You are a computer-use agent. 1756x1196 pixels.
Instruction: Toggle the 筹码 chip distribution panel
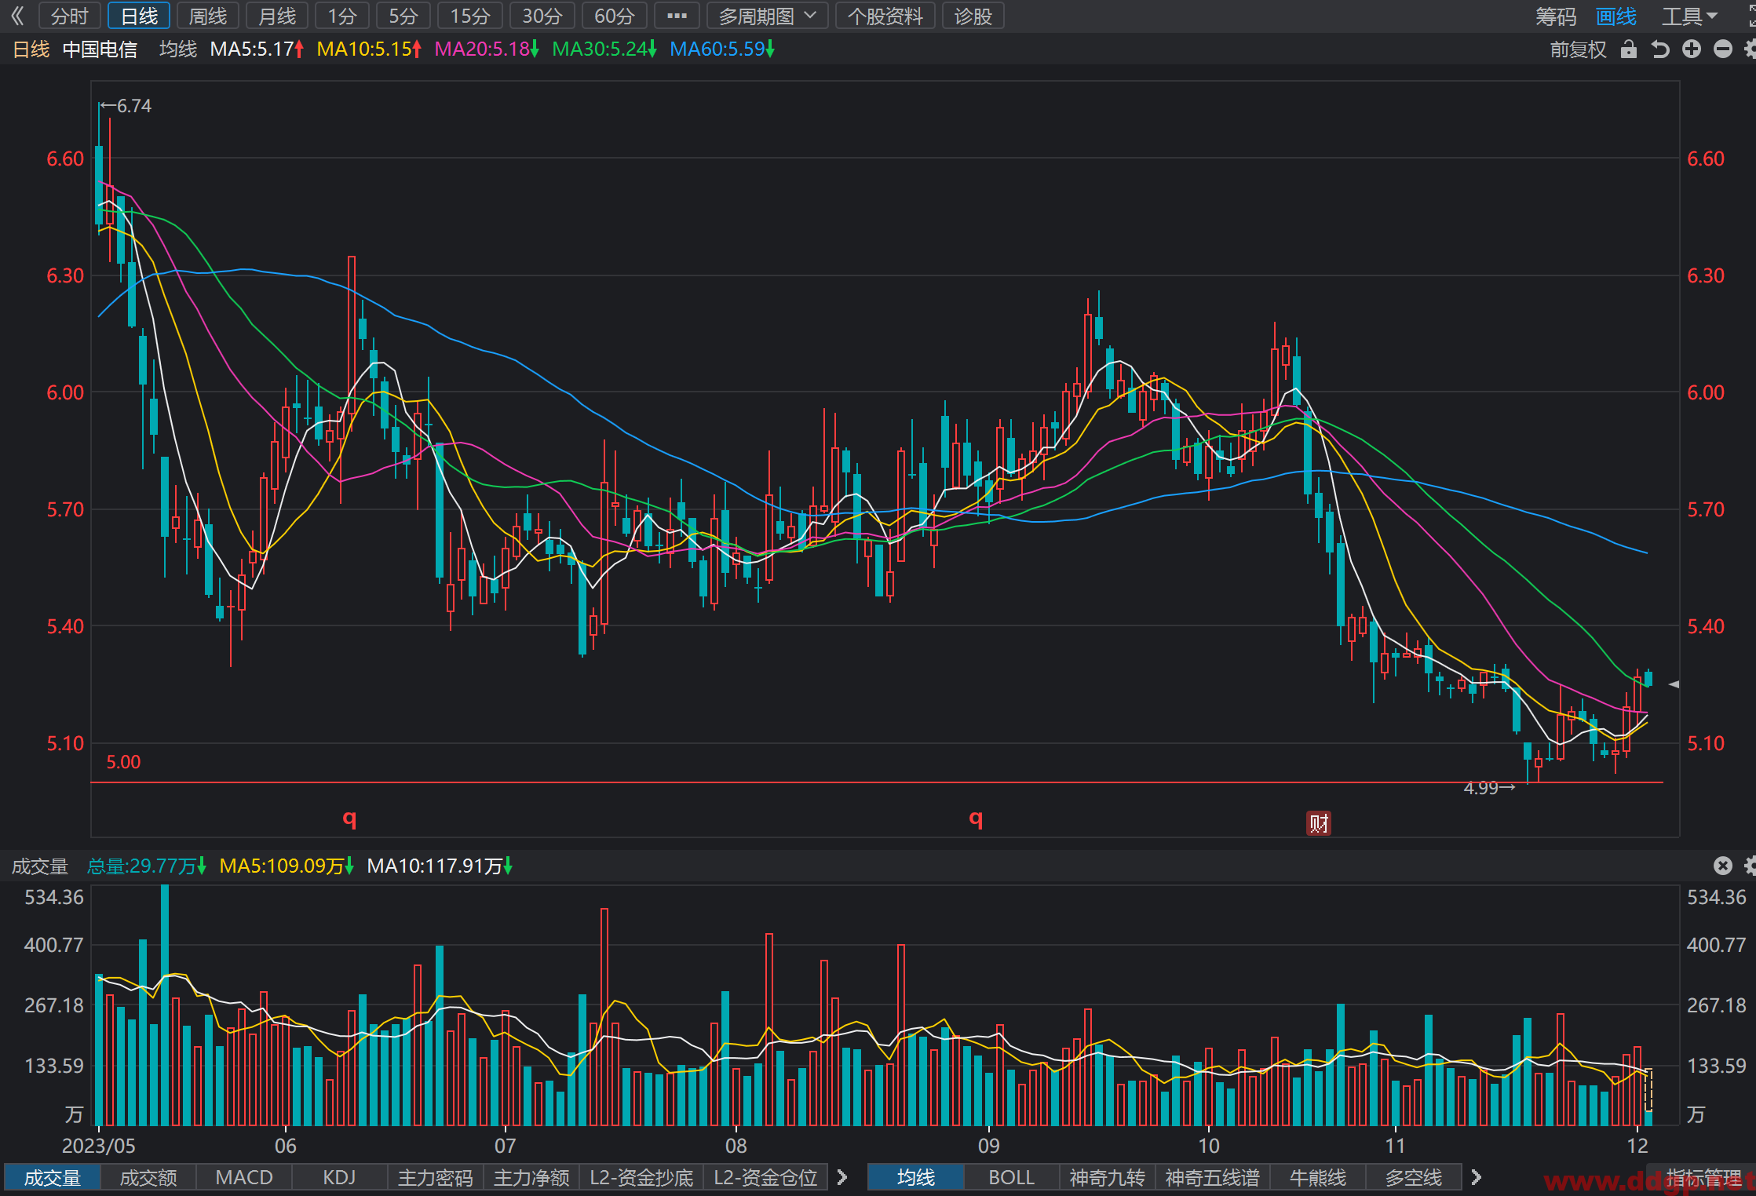point(1556,16)
